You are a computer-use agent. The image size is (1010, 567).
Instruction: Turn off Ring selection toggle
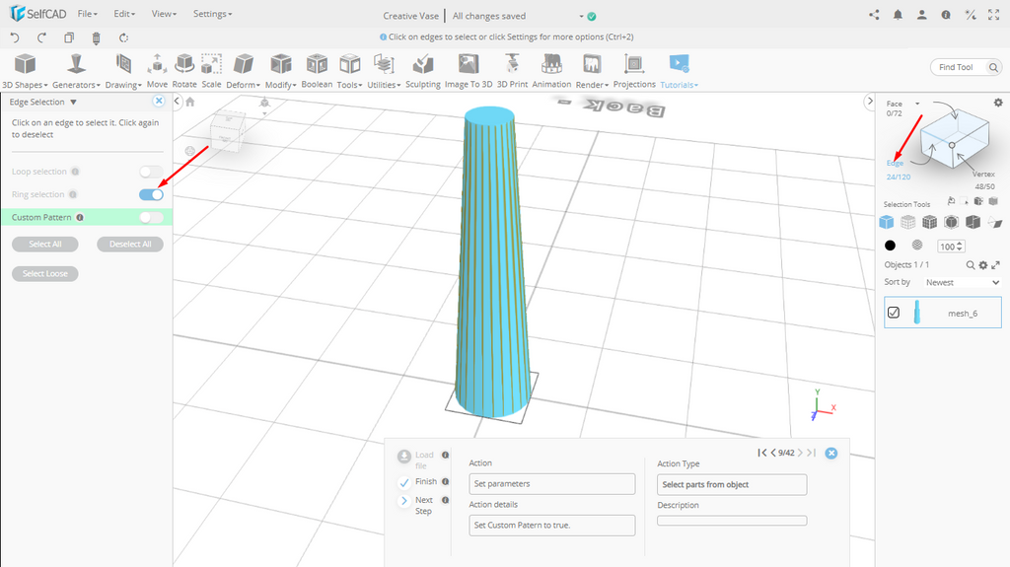pos(151,194)
